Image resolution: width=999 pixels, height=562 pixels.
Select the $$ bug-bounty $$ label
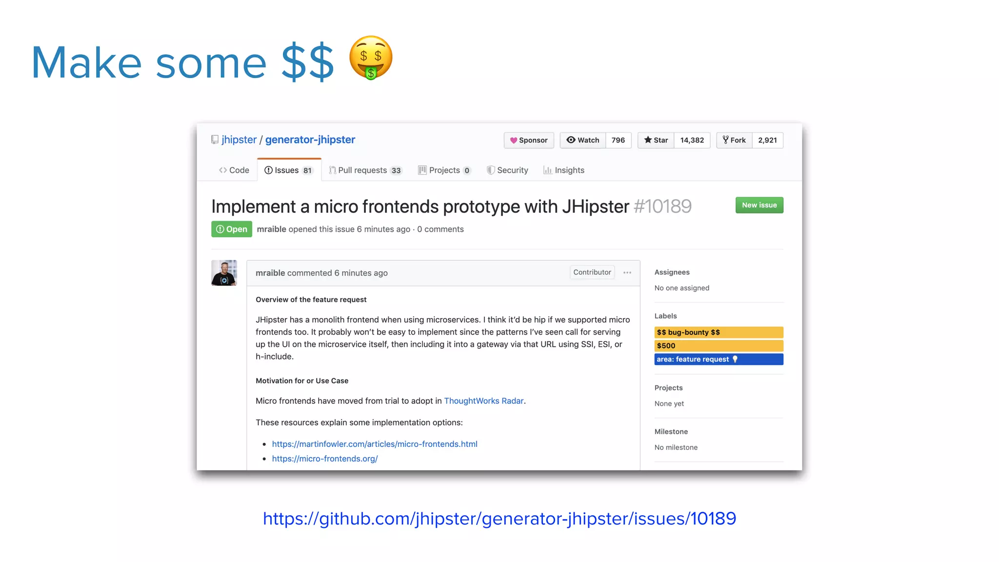tap(719, 332)
